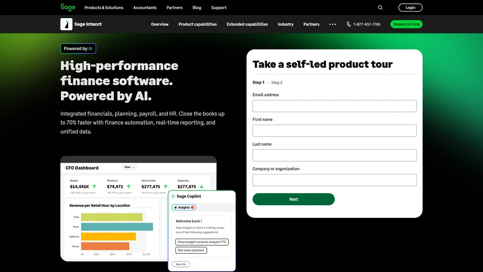The image size is (483, 272).
Task: Open the Sales dropdown in CFO Dashboard
Action: 129,167
